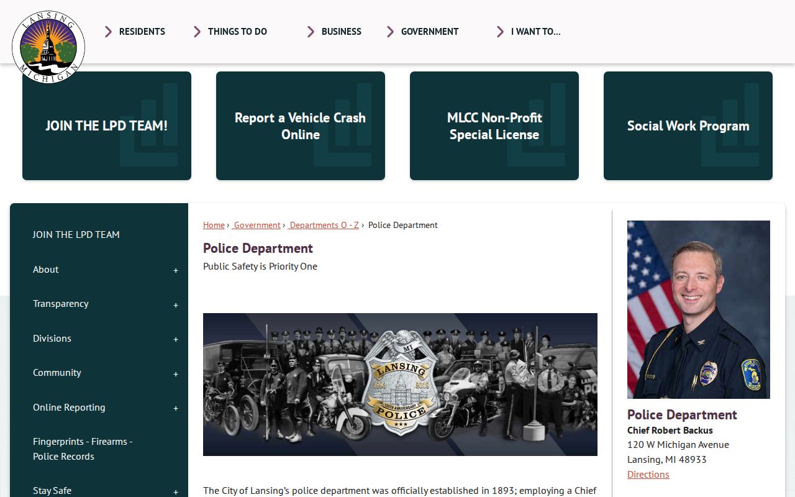
Task: Click the "120 W Michigan Avenue" address text
Action: click(x=678, y=445)
